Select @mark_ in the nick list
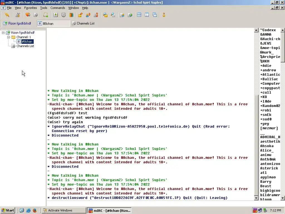285x214 pixels. [x=267, y=52]
